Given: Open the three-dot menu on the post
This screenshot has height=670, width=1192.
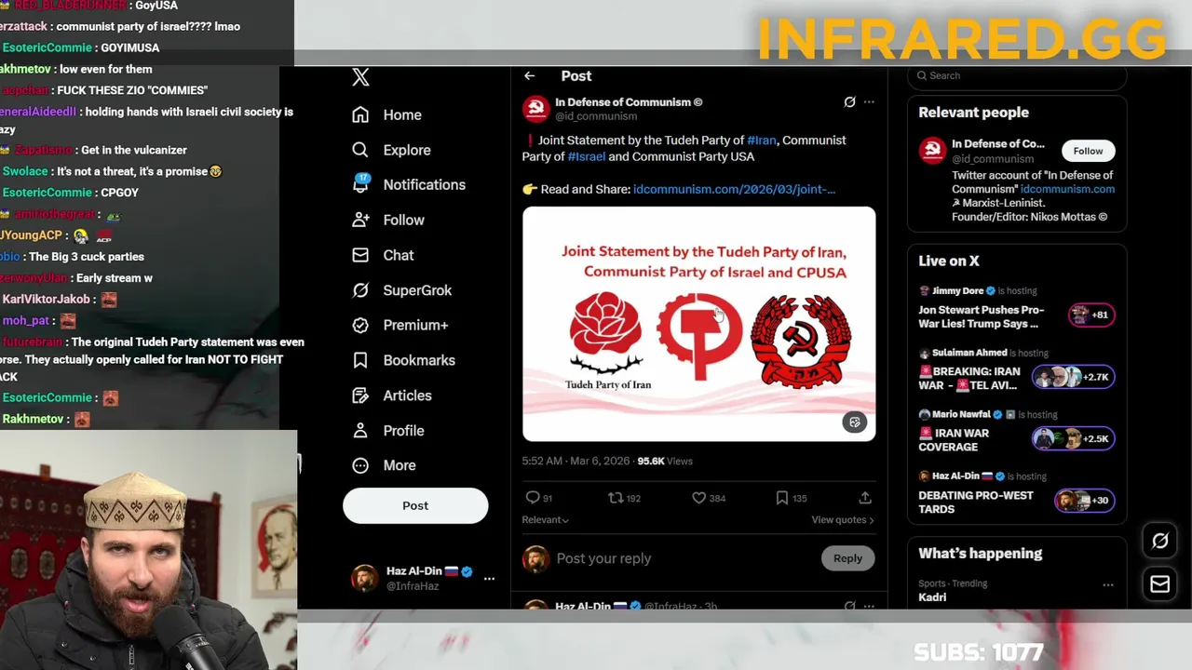Looking at the screenshot, I should (869, 102).
